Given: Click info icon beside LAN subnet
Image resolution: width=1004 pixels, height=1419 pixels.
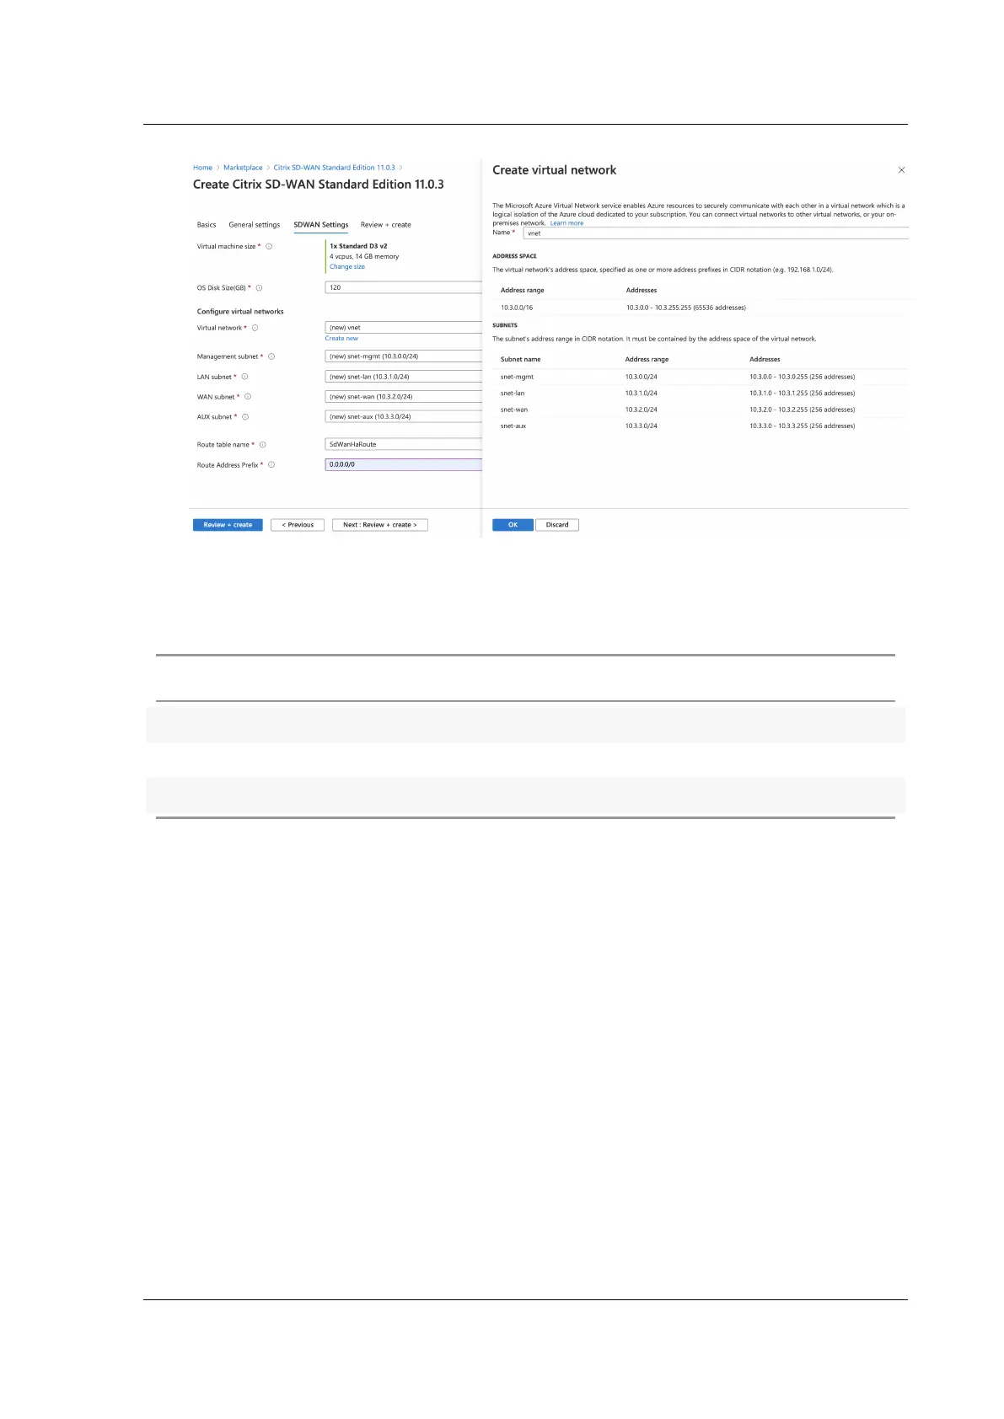Looking at the screenshot, I should (x=244, y=377).
